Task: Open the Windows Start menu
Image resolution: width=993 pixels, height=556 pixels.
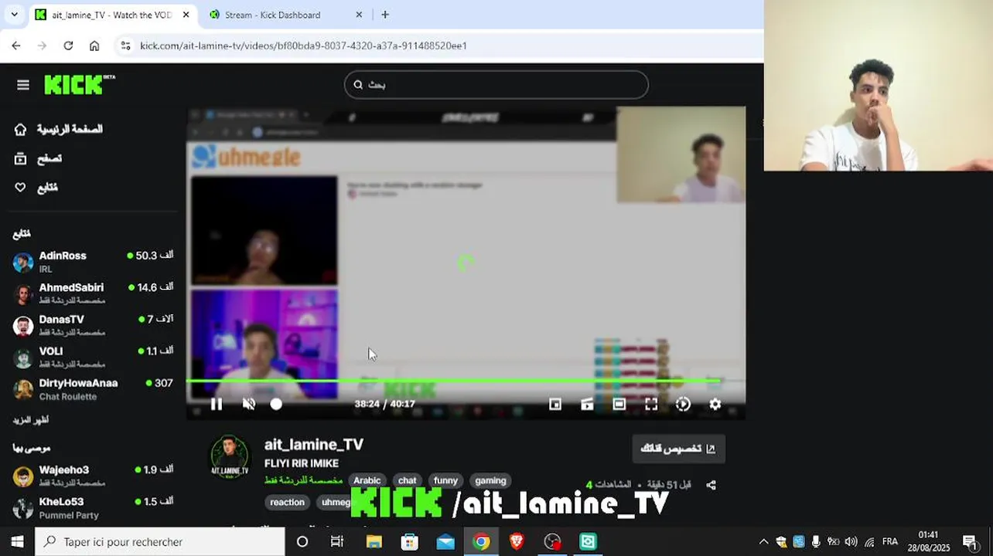Action: (x=17, y=541)
